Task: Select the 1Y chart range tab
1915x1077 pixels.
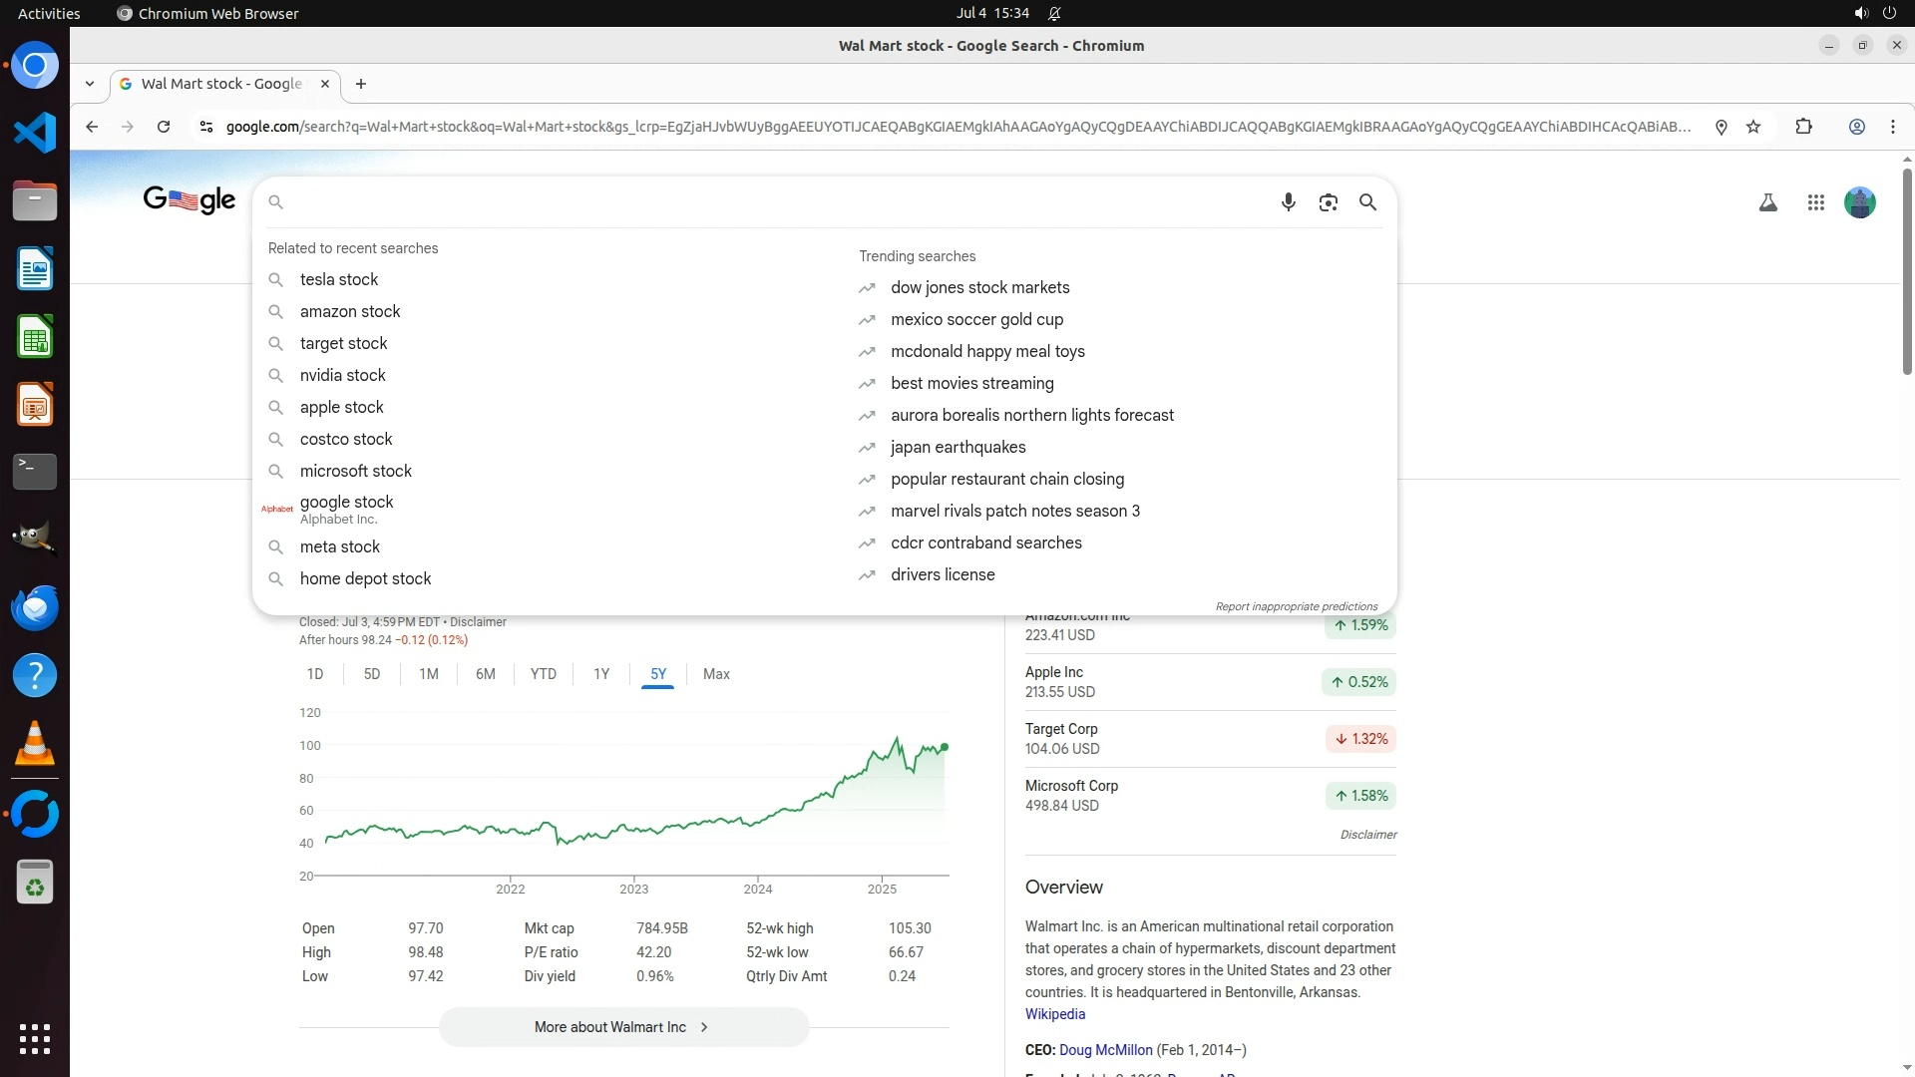Action: [x=601, y=674]
